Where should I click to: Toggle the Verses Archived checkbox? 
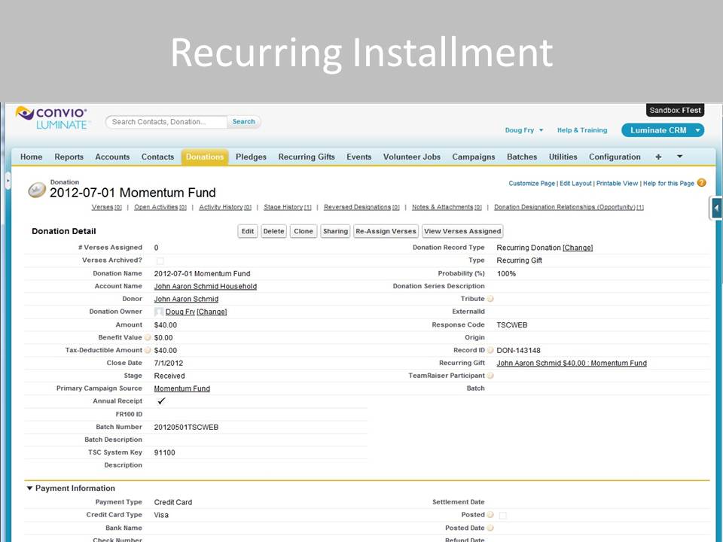click(x=160, y=260)
